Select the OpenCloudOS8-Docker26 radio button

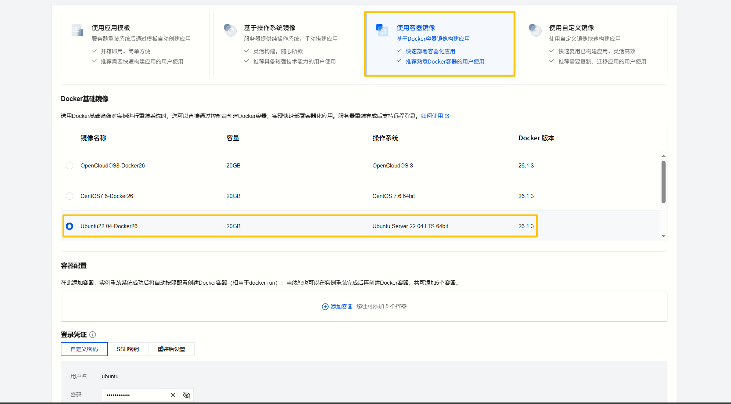(x=69, y=166)
